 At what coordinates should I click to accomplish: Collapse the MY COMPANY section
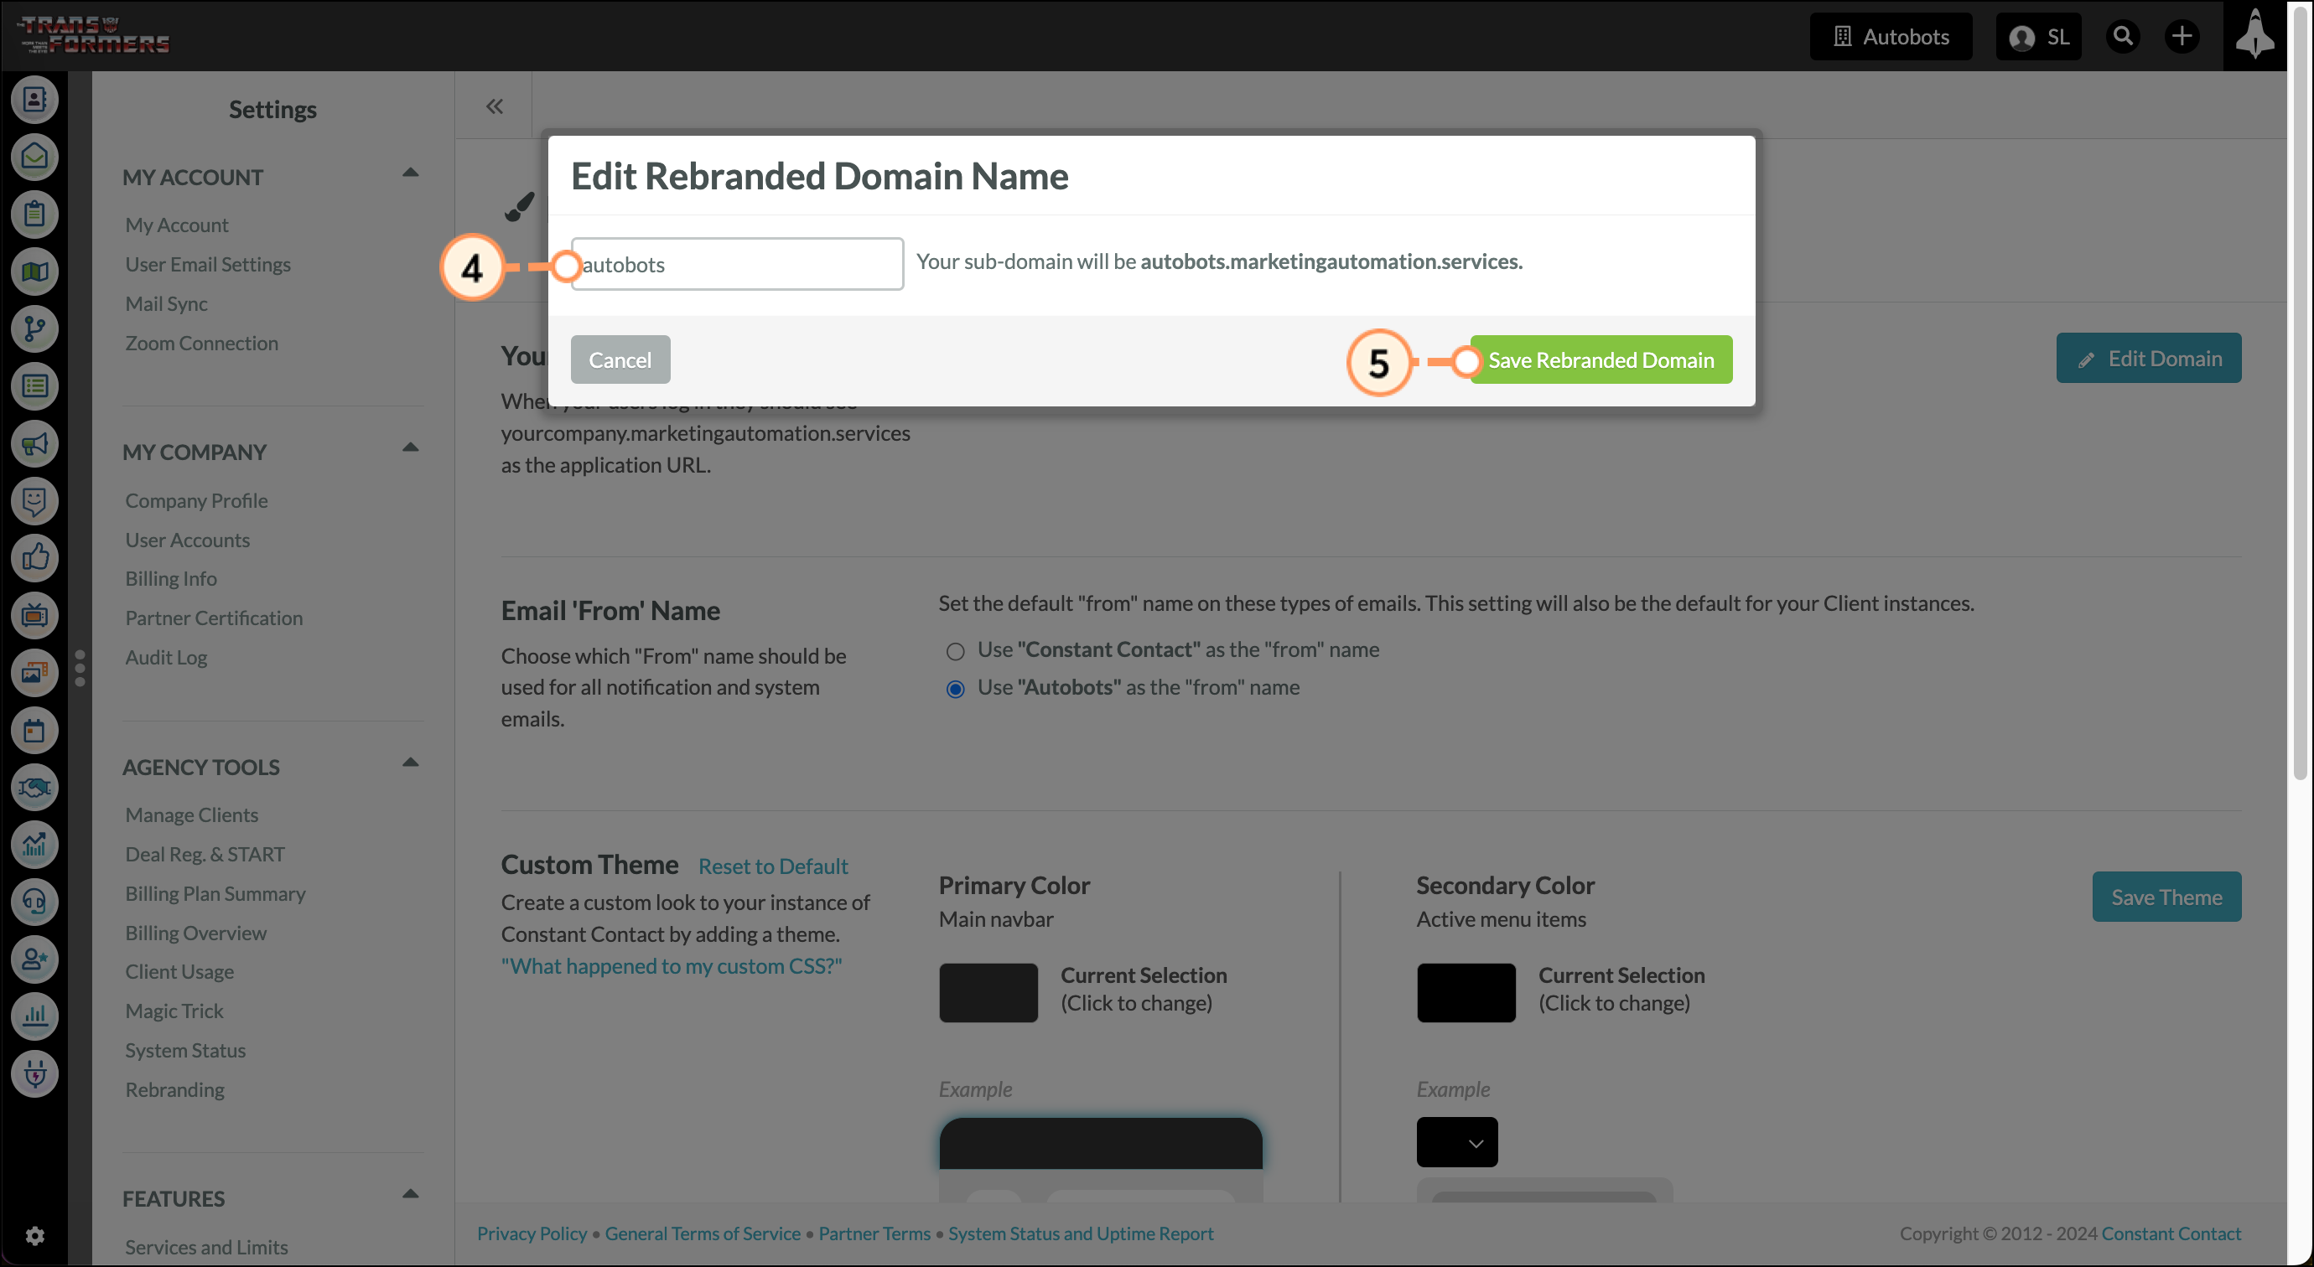[411, 448]
